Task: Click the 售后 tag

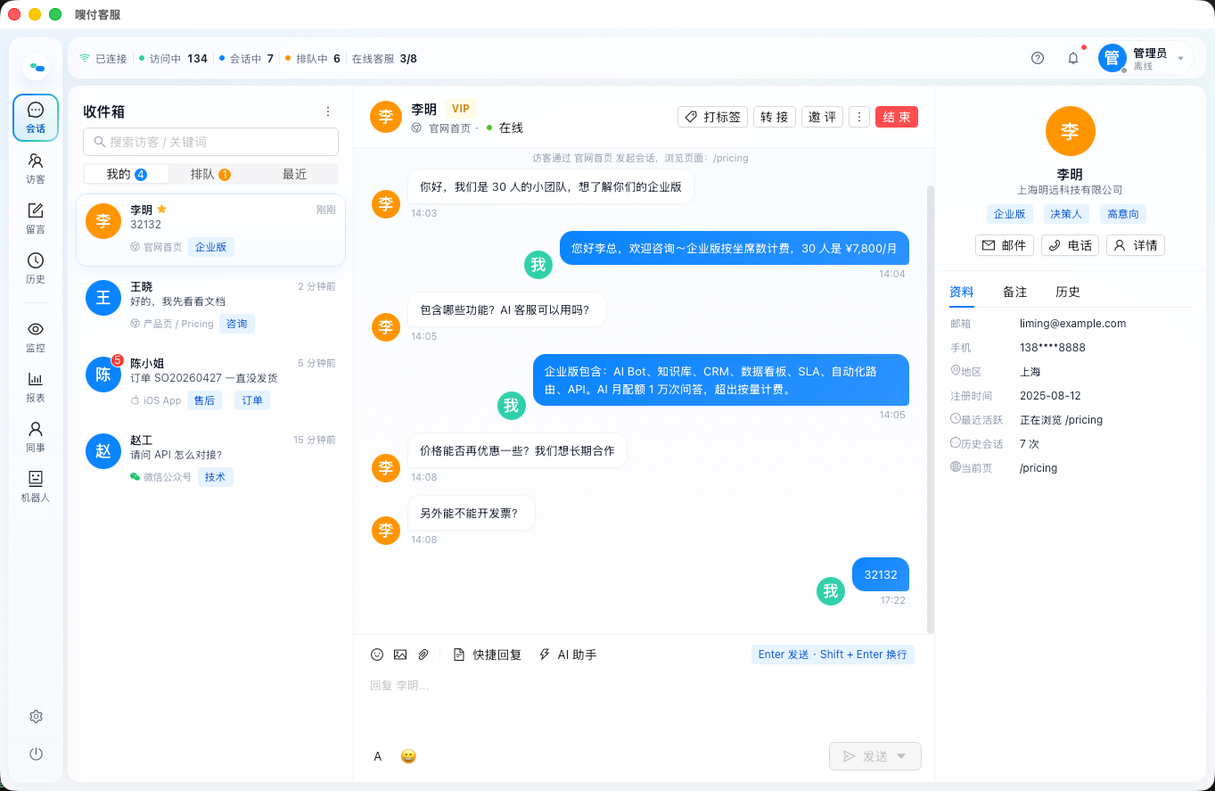Action: pyautogui.click(x=205, y=400)
